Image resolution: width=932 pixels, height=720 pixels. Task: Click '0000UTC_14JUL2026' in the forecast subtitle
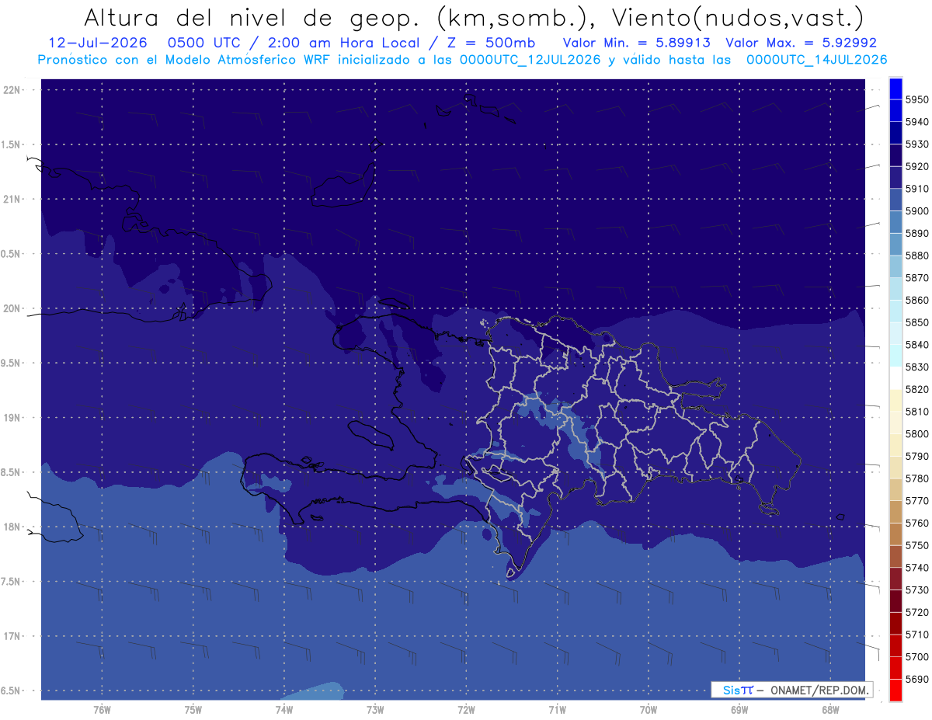click(816, 60)
